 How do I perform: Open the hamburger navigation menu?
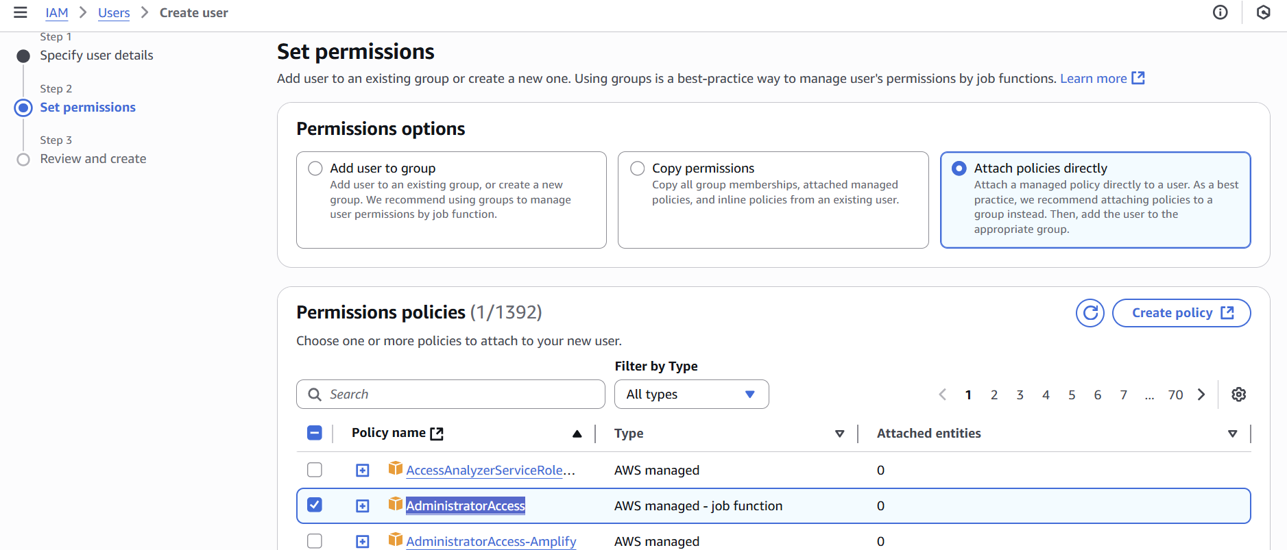click(21, 12)
